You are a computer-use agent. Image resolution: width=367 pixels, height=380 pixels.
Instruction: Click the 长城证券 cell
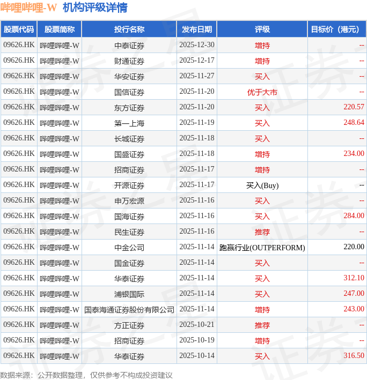[x=129, y=139]
